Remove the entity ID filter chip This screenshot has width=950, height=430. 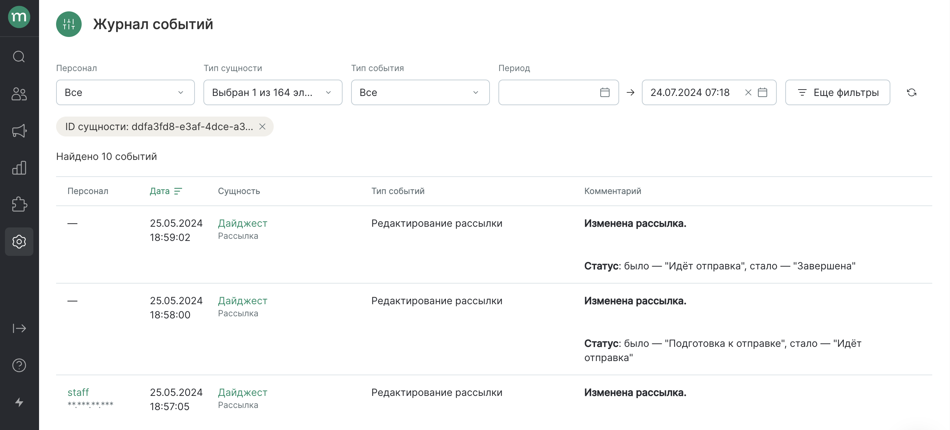point(262,127)
